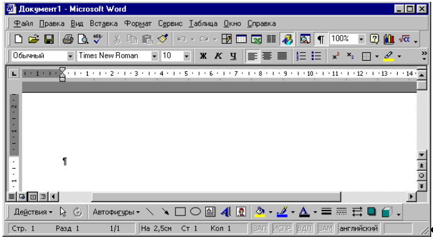Open the Вид menu
433x238 pixels.
pos(77,24)
